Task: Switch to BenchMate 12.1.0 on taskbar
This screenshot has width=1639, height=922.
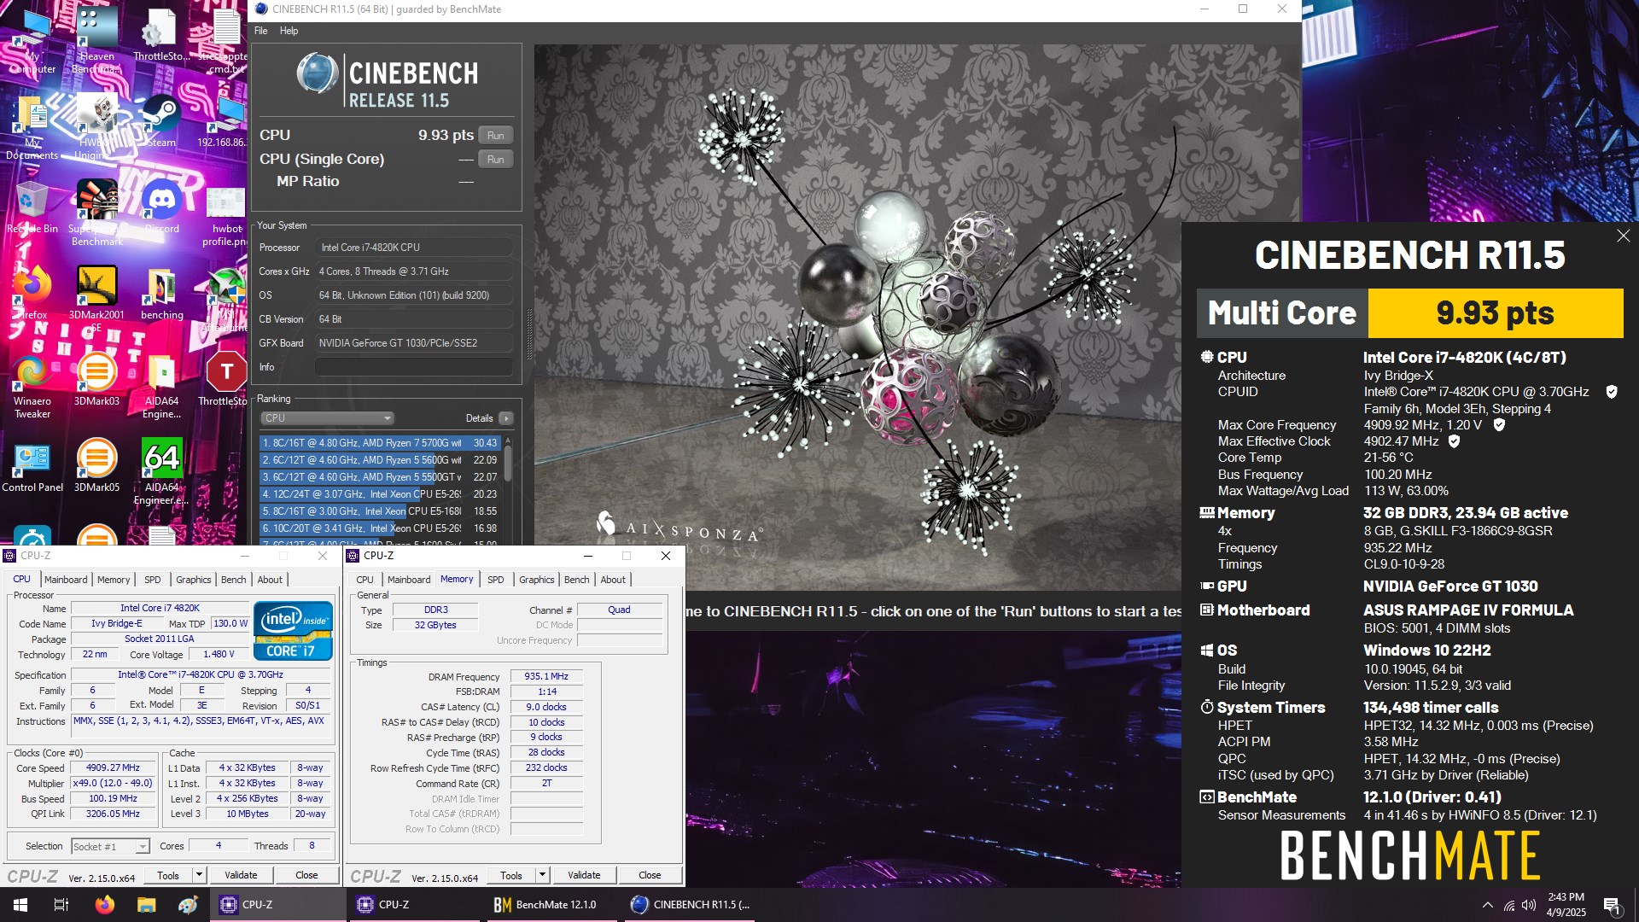Action: tap(550, 904)
